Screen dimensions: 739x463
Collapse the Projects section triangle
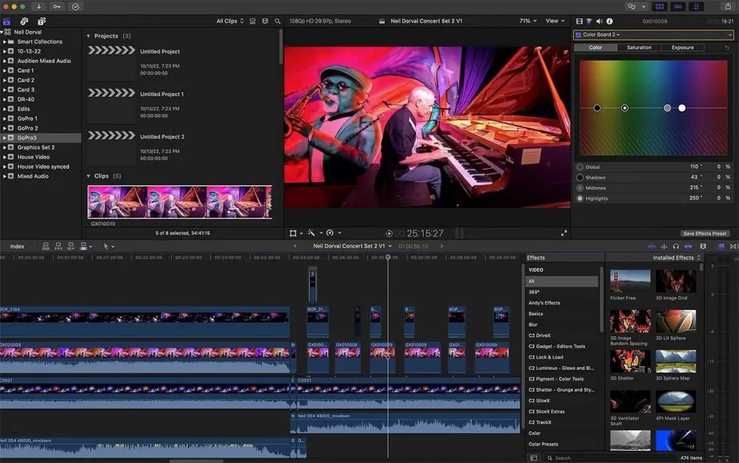coord(88,36)
